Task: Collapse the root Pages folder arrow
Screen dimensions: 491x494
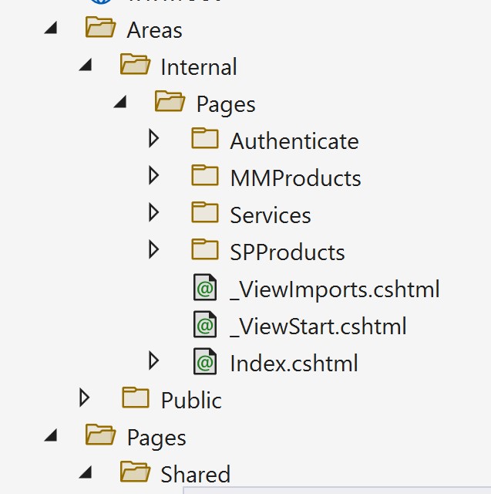Action: coord(52,435)
